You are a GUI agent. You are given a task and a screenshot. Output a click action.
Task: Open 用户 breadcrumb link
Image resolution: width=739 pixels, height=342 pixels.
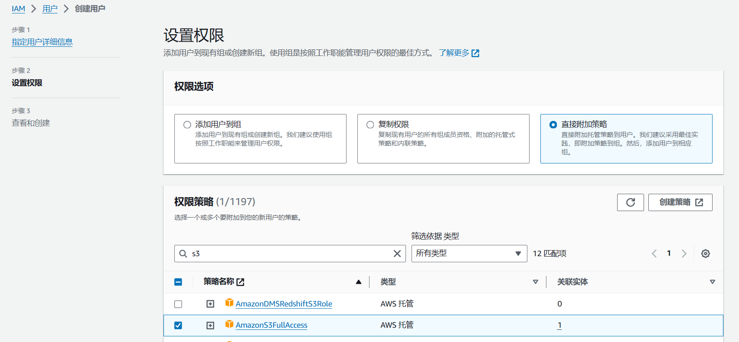[50, 9]
